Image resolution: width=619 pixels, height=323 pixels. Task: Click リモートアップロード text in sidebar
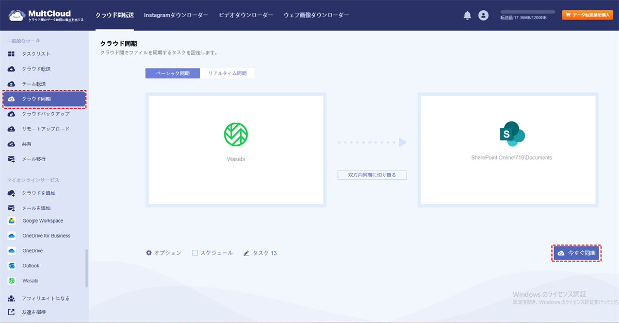click(45, 129)
